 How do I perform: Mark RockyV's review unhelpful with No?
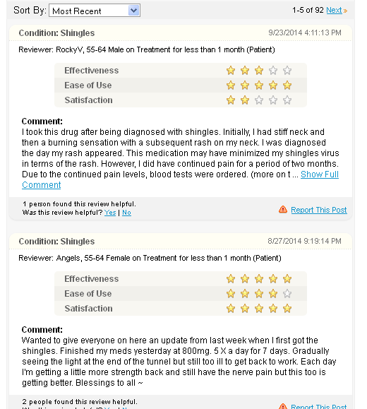[x=126, y=213]
